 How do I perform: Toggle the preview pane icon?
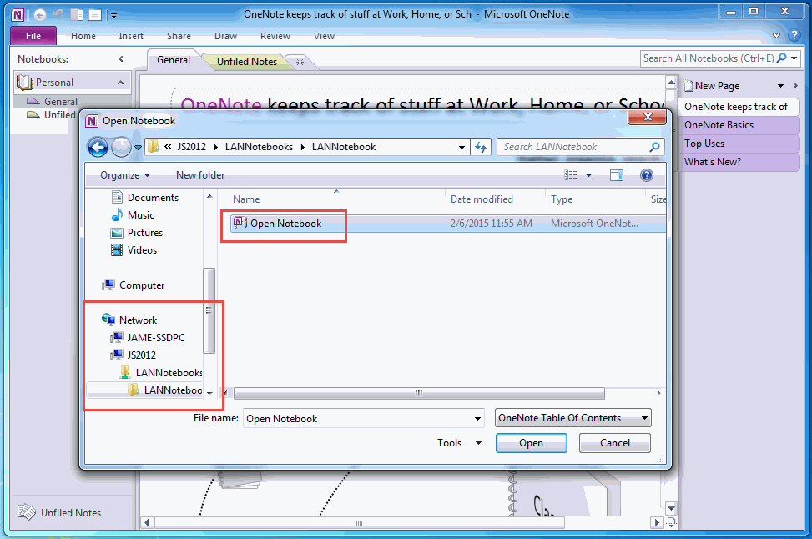[x=617, y=175]
